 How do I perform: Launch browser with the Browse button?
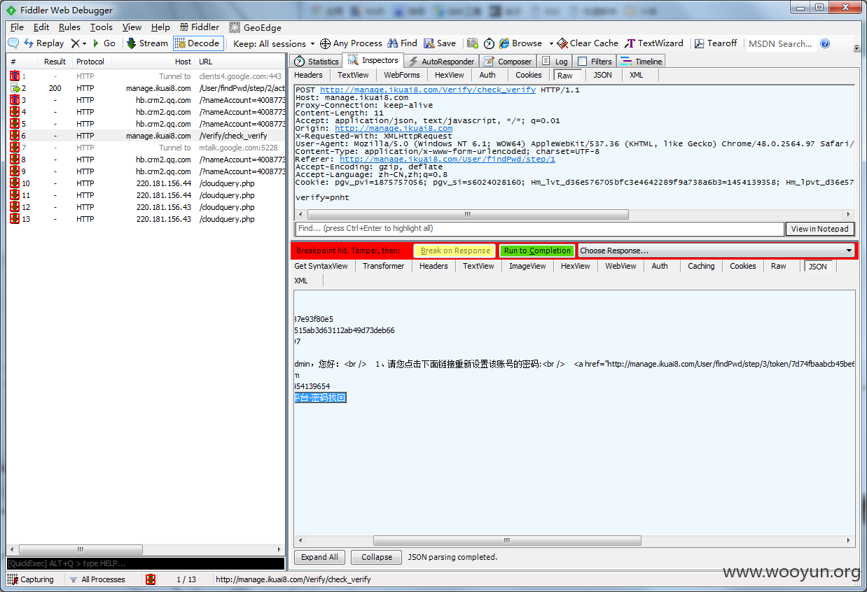[520, 43]
